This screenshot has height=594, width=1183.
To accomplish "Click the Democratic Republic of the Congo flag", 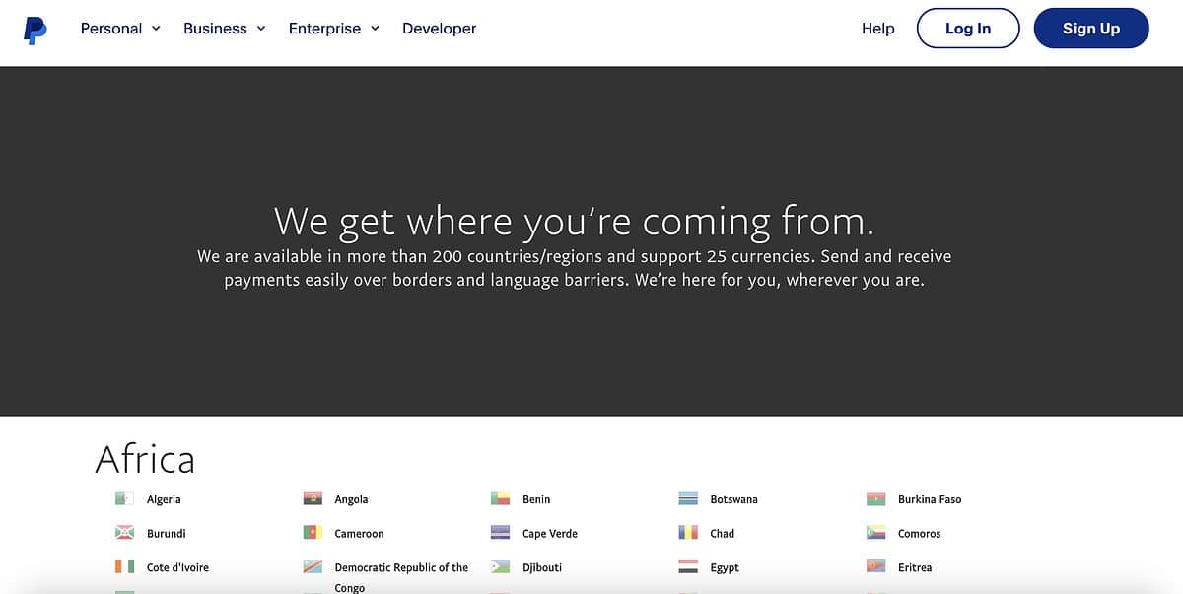I will [x=313, y=567].
